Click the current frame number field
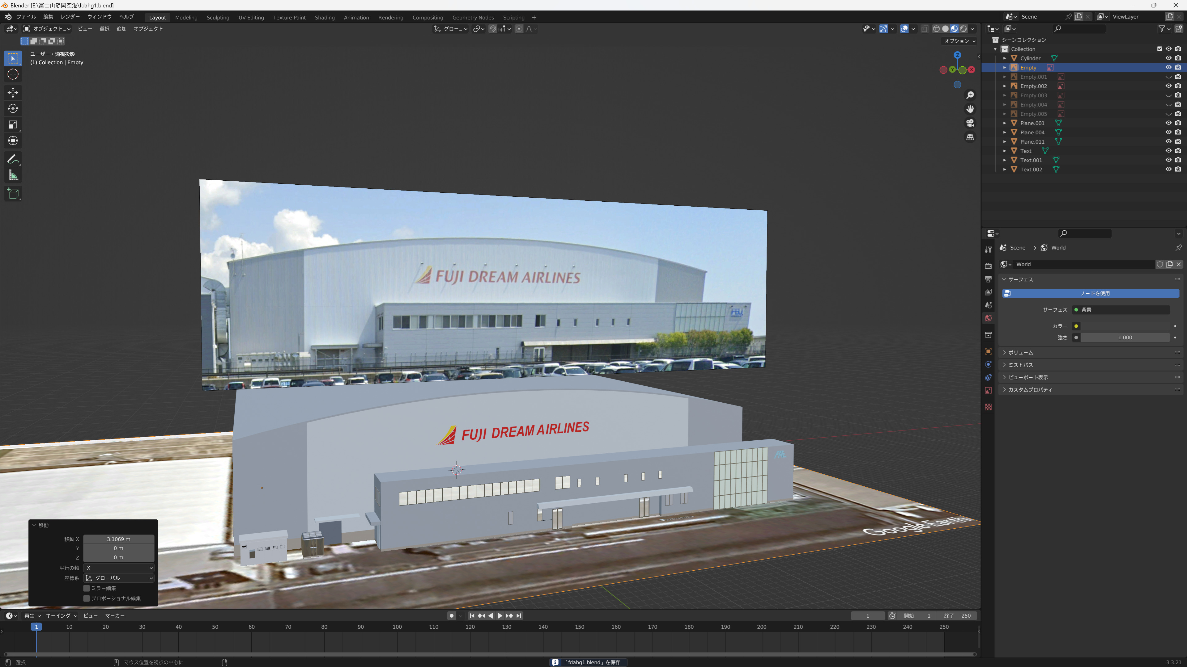The width and height of the screenshot is (1187, 667). click(868, 616)
